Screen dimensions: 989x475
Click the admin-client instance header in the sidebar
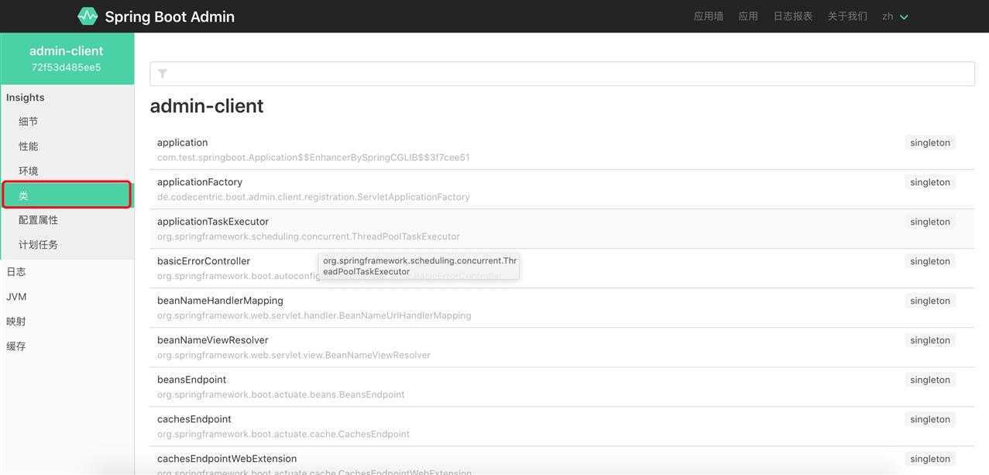[x=67, y=58]
